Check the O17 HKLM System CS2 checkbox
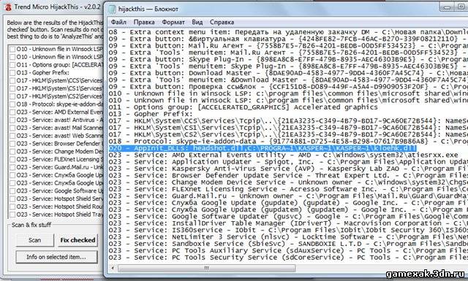Image resolution: width=468 pixels, height=281 pixels. click(x=12, y=96)
